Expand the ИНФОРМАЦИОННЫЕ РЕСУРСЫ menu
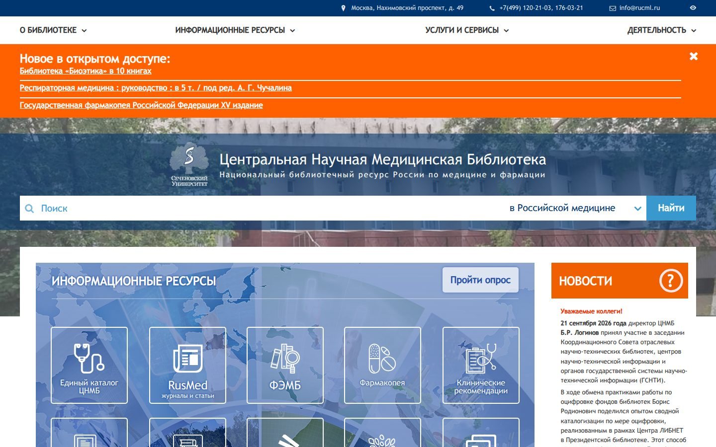 point(235,30)
